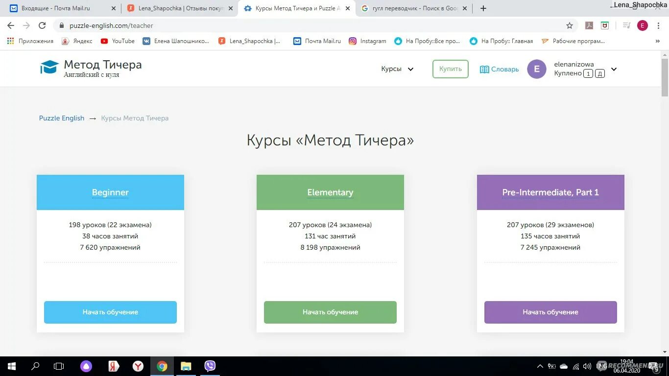Click the green Купить button
The image size is (669, 376).
[450, 69]
